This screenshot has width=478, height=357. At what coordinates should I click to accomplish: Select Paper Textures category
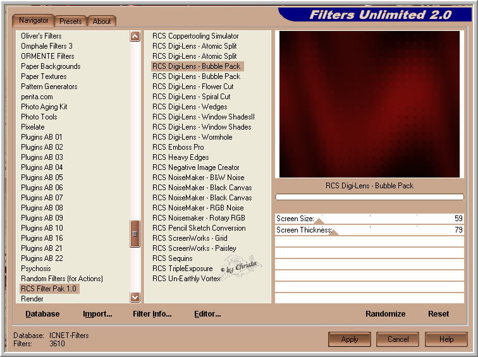[44, 76]
